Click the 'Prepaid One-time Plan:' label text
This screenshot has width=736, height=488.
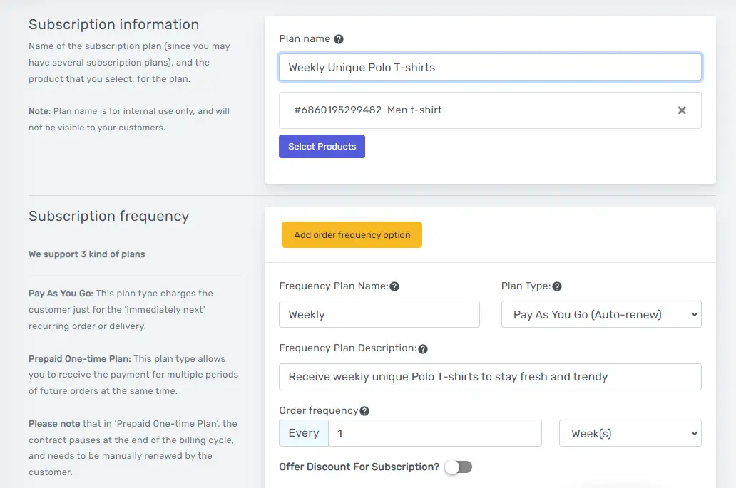(x=80, y=358)
